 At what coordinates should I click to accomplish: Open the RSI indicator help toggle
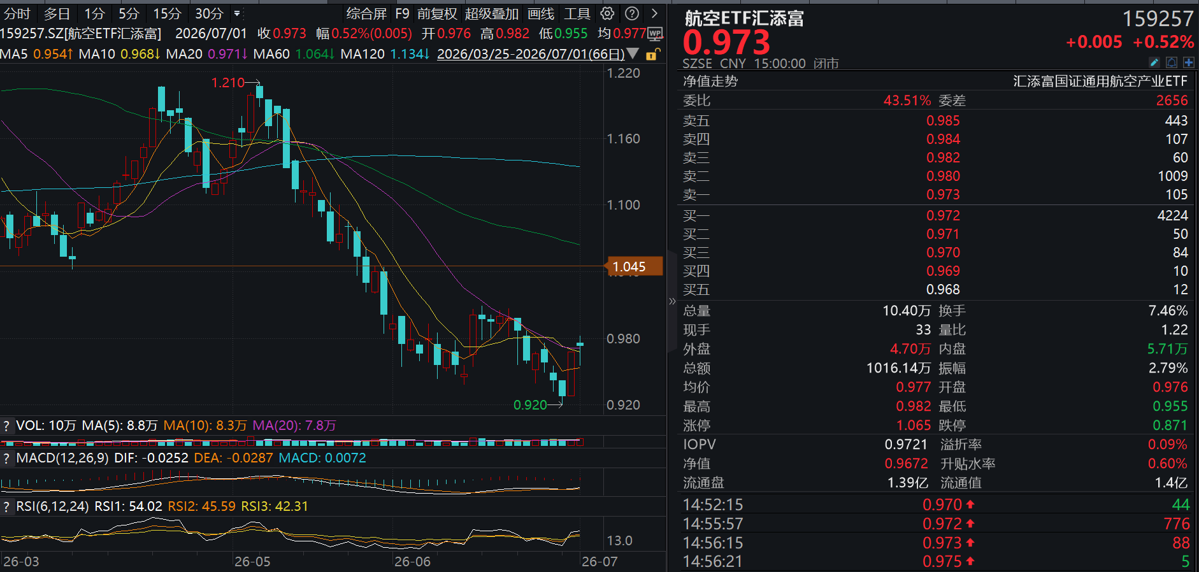tap(7, 506)
